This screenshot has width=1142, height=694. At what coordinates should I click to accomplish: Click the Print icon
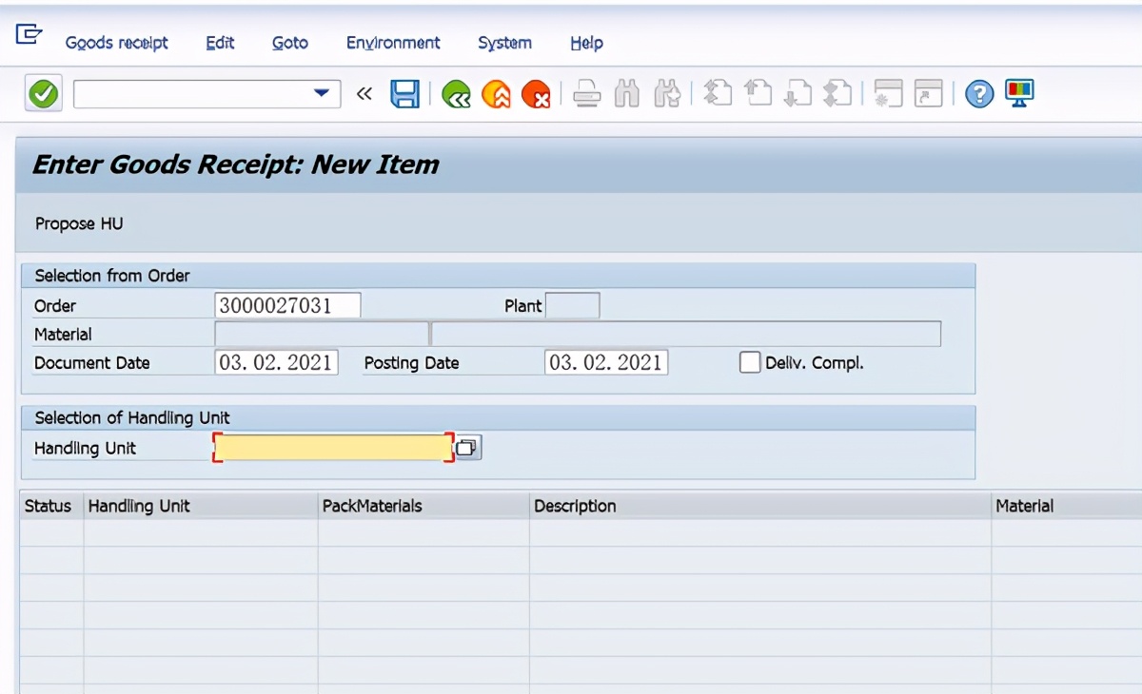click(x=587, y=93)
